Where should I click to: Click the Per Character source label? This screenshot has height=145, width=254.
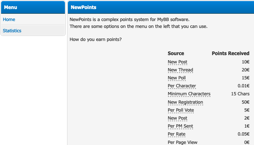click(182, 86)
